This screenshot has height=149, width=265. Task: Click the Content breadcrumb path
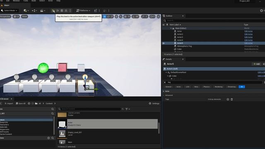click(49, 103)
